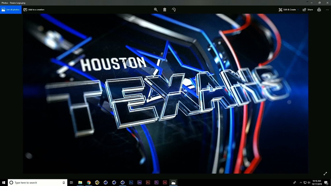Viewport: 331px width, 186px height.
Task: Launch Google Chrome from the taskbar
Action: pyautogui.click(x=89, y=182)
